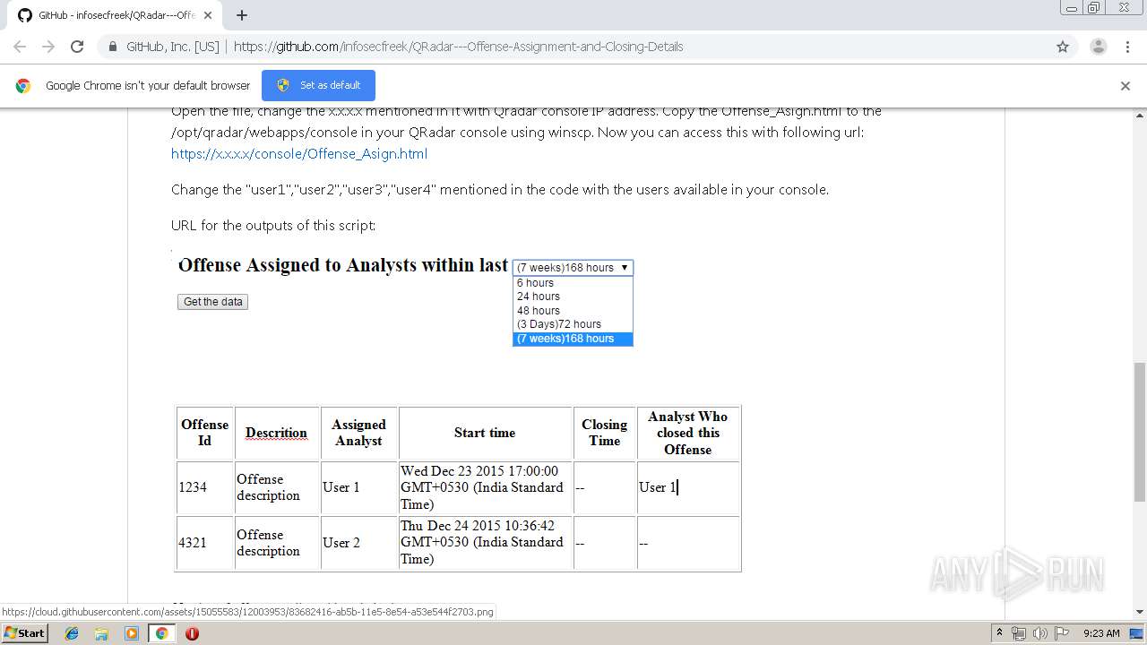The height and width of the screenshot is (645, 1147).
Task: Close the GitHub tab
Action: coord(208,15)
